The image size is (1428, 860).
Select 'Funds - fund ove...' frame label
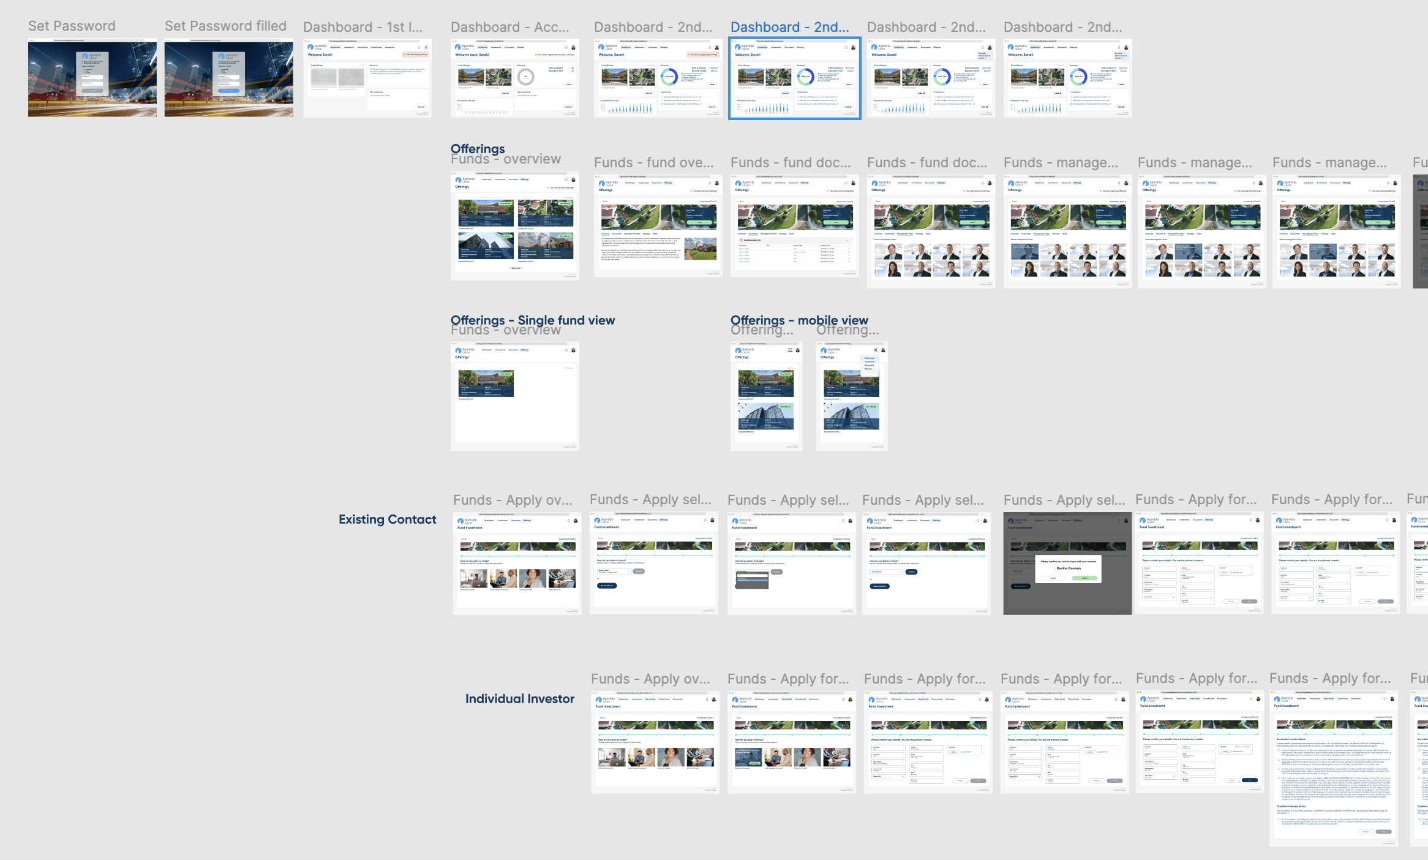coord(653,162)
